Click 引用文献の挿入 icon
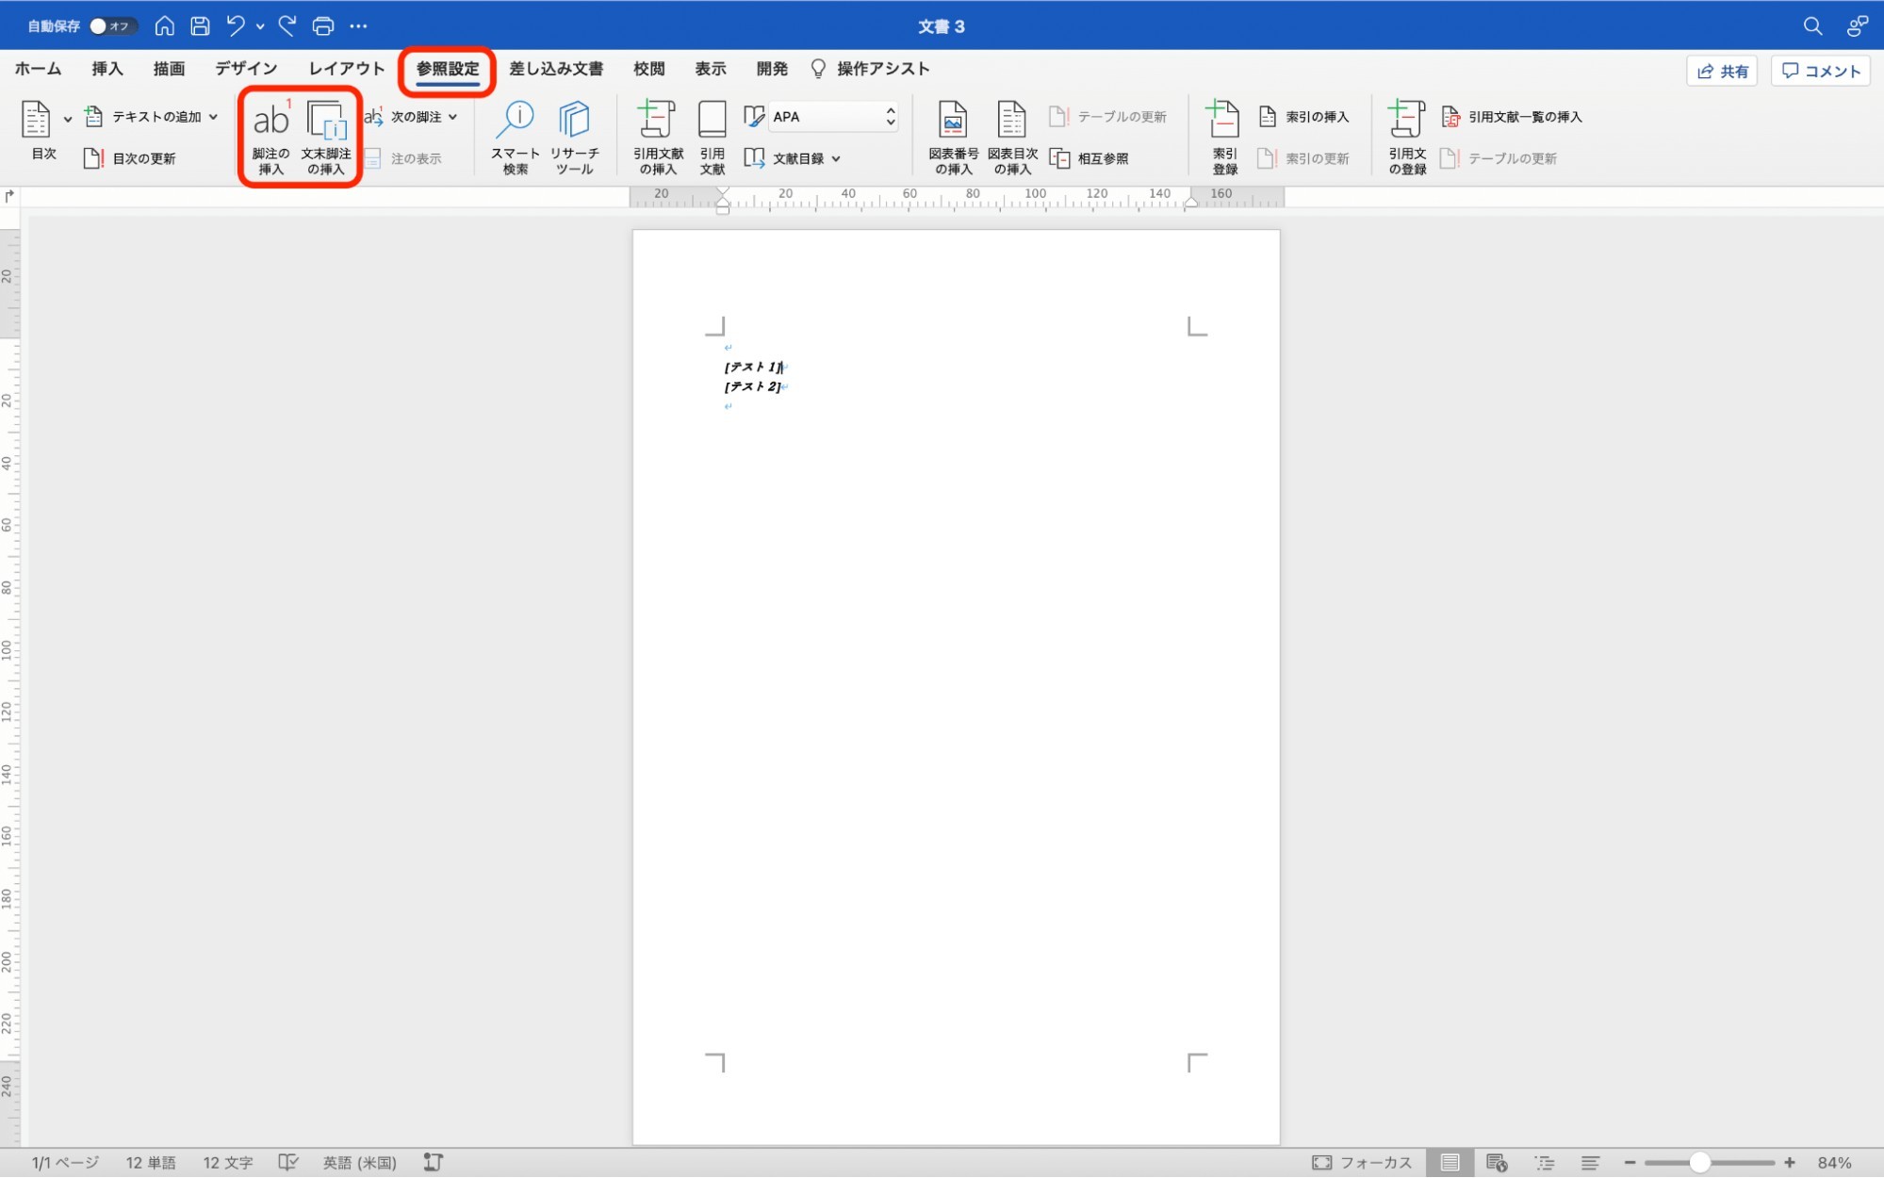Viewport: 1884px width, 1178px height. tap(658, 137)
